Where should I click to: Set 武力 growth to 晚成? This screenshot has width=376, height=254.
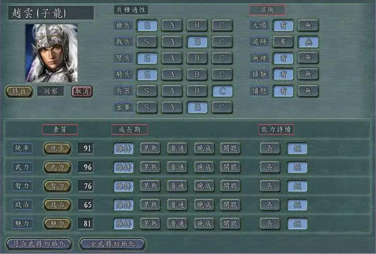204,167
